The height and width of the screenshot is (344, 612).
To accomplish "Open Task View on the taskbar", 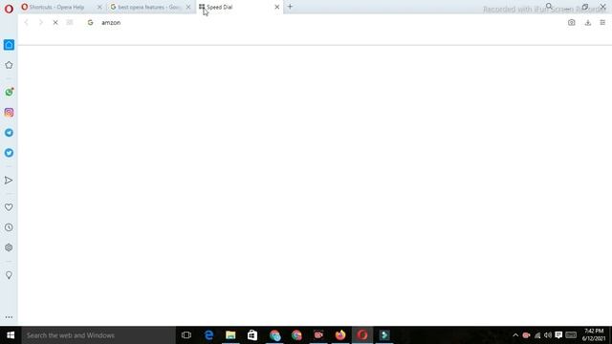I will (186, 335).
